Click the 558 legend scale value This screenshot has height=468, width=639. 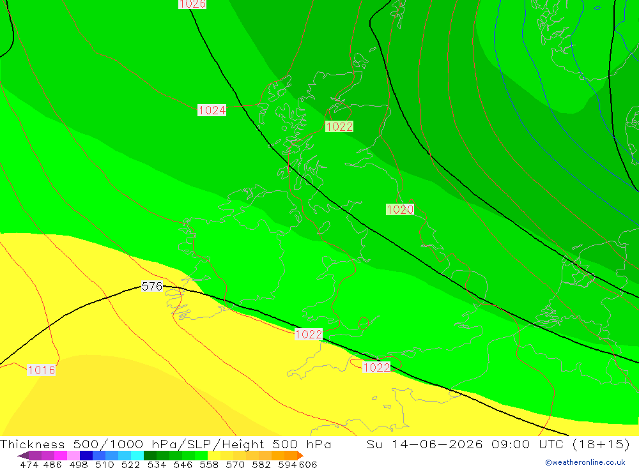point(209,464)
